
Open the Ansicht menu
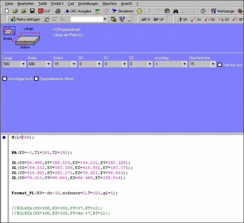[126, 4]
